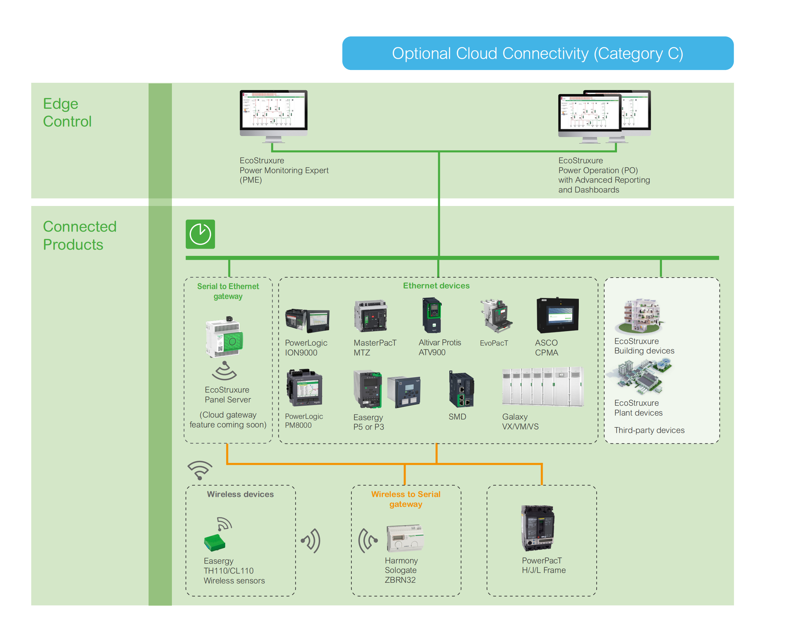Click the MasterPacT MTZ breaker image
Image resolution: width=804 pixels, height=633 pixels.
[370, 316]
